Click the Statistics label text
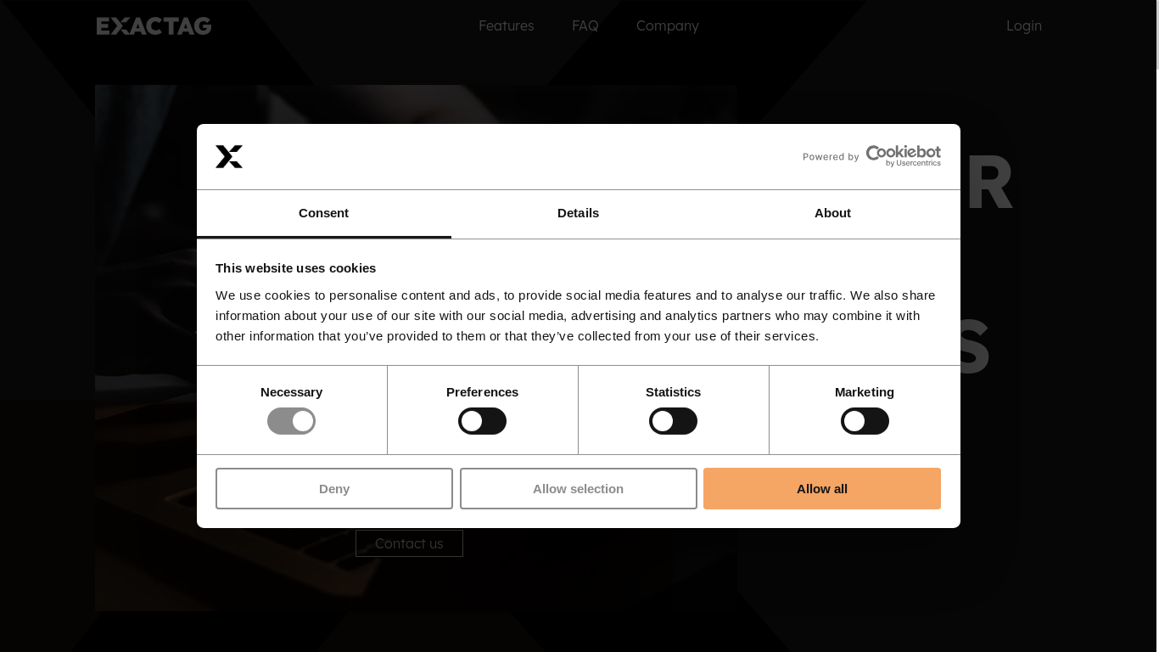The width and height of the screenshot is (1159, 652). [673, 392]
